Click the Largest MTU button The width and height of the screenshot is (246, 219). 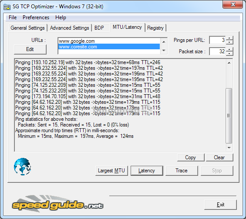(111, 171)
